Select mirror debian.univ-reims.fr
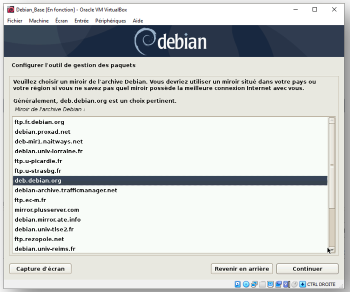The height and width of the screenshot is (292, 350). (170, 249)
